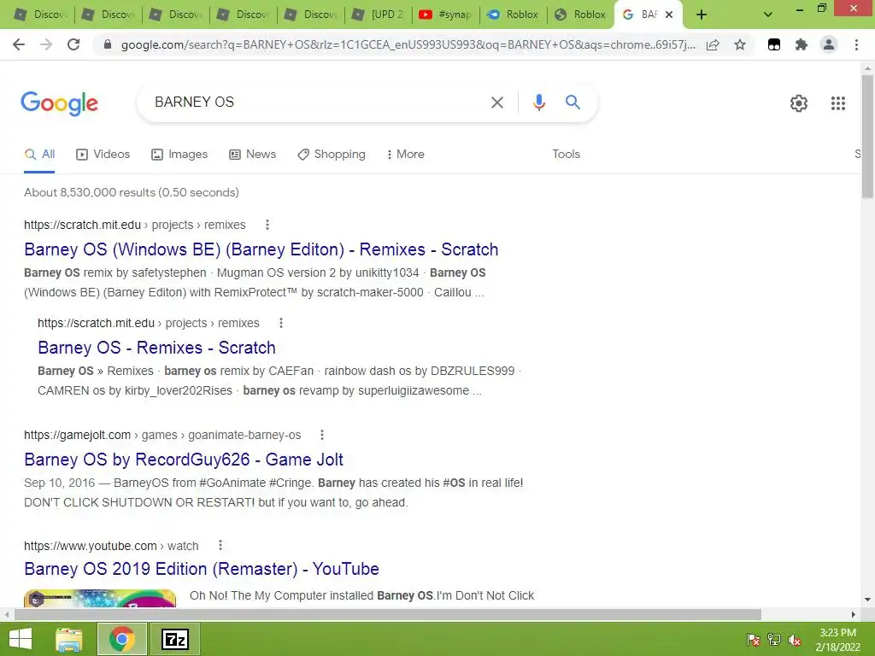This screenshot has height=656, width=875.
Task: Open options for Barney OS - Remixes result
Action: click(x=280, y=323)
